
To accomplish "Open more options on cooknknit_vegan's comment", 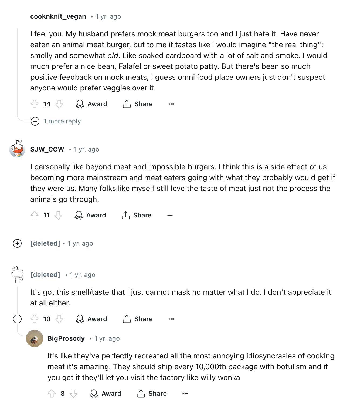I will [171, 104].
